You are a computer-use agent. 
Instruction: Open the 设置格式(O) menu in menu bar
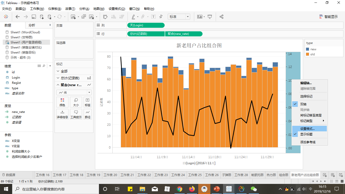[x=117, y=9]
